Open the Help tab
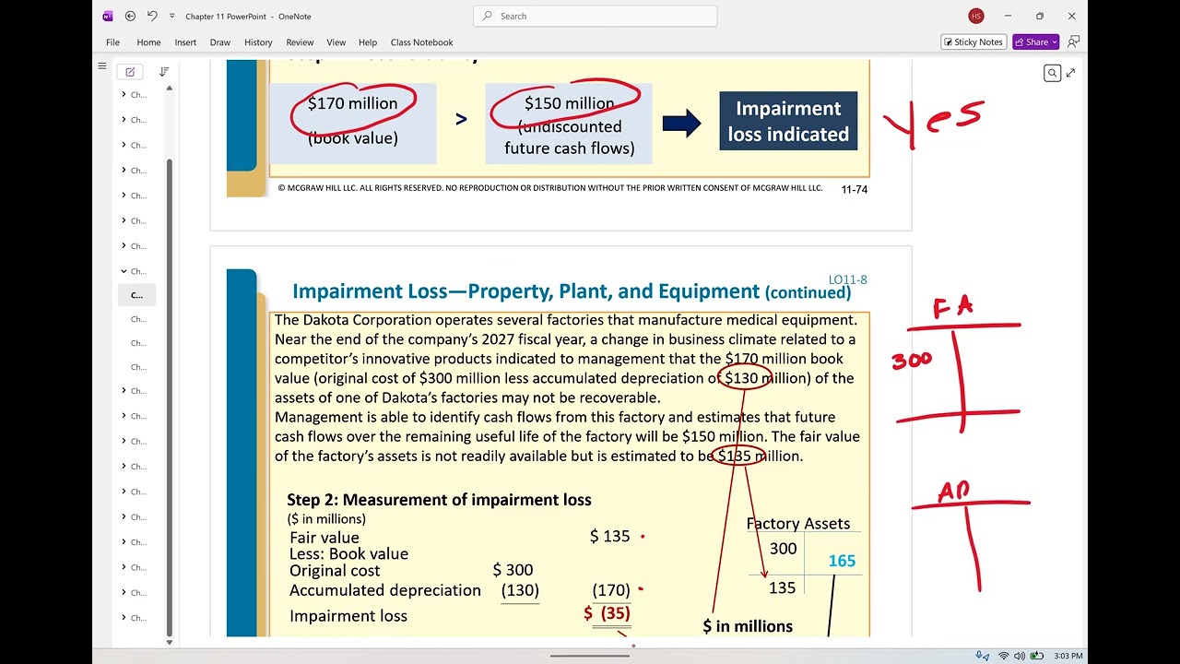 (368, 42)
